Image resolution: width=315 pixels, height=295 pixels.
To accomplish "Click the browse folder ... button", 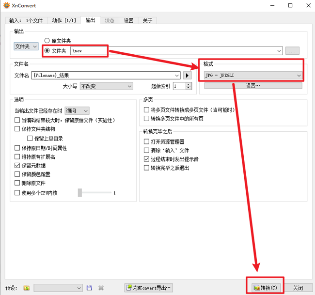I will [292, 51].
